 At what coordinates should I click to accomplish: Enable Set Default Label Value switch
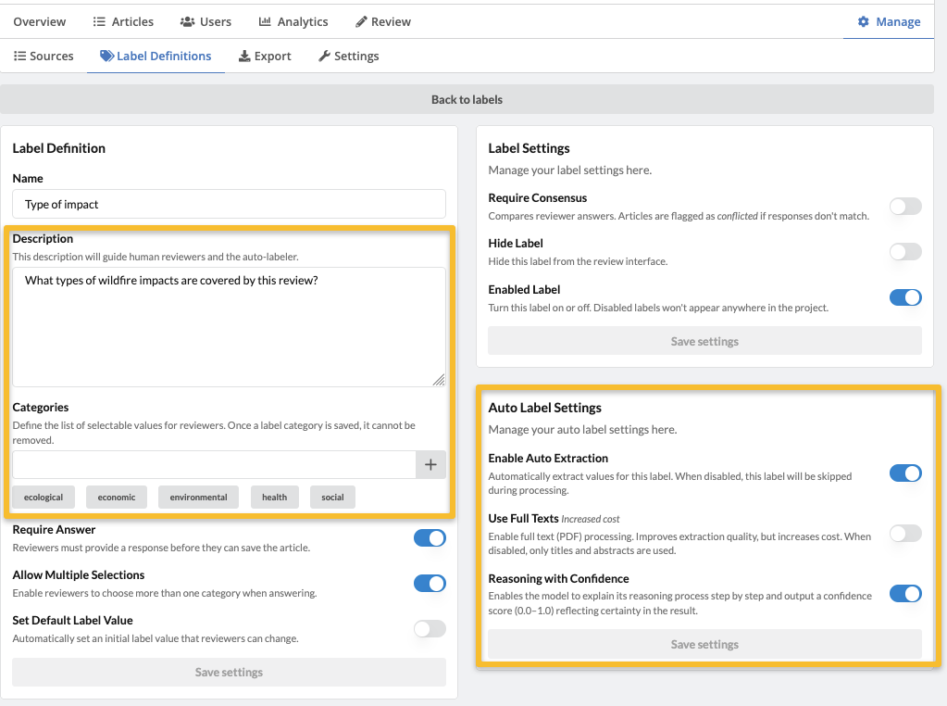pyautogui.click(x=430, y=628)
